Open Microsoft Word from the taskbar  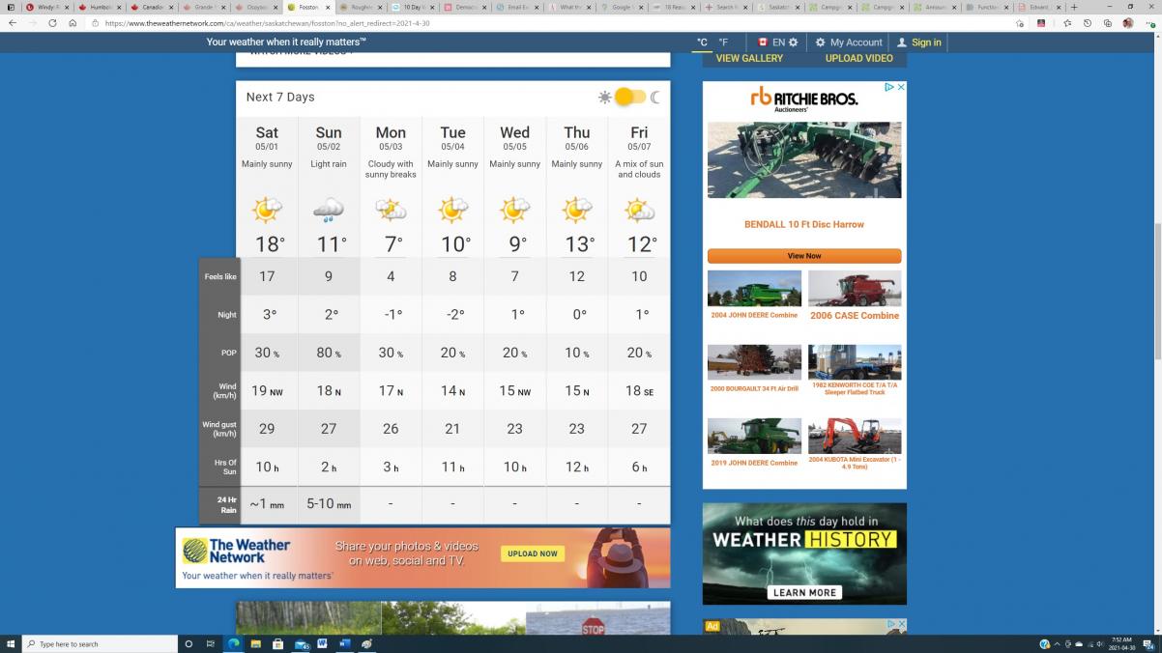[x=322, y=643]
